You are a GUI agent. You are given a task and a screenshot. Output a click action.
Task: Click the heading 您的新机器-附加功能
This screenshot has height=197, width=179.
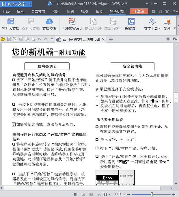[x=49, y=52]
